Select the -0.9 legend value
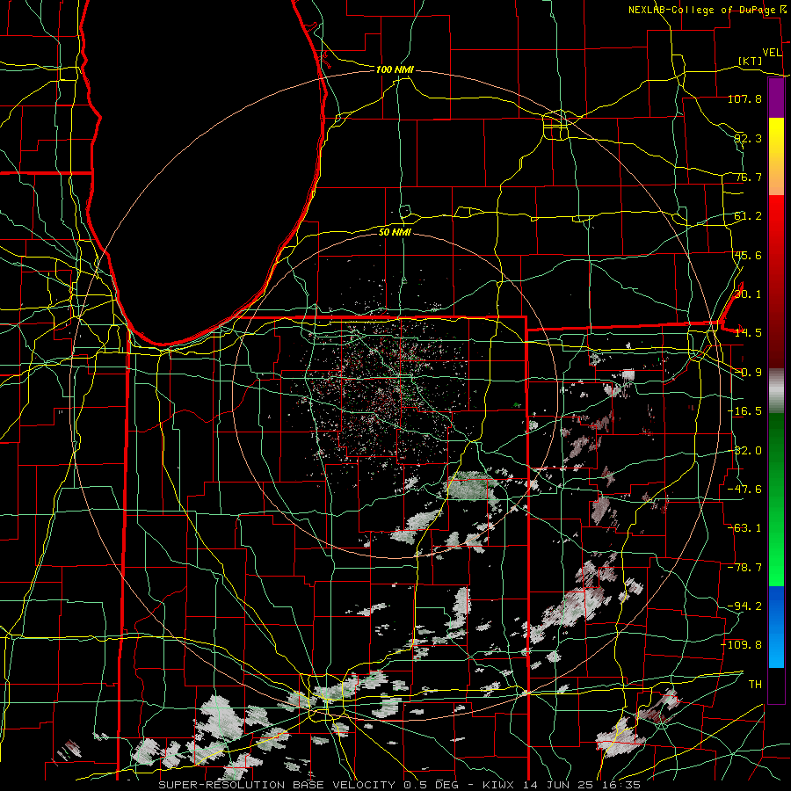Viewport: 791px width, 791px height. [748, 373]
